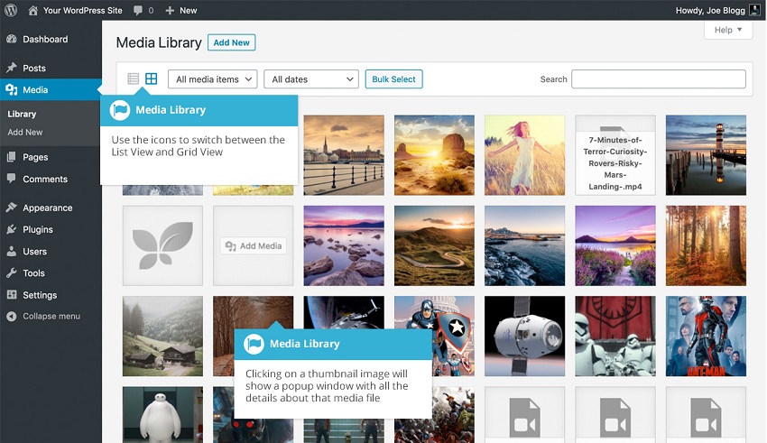Click the Comments icon in sidebar
Image resolution: width=767 pixels, height=443 pixels.
point(12,179)
